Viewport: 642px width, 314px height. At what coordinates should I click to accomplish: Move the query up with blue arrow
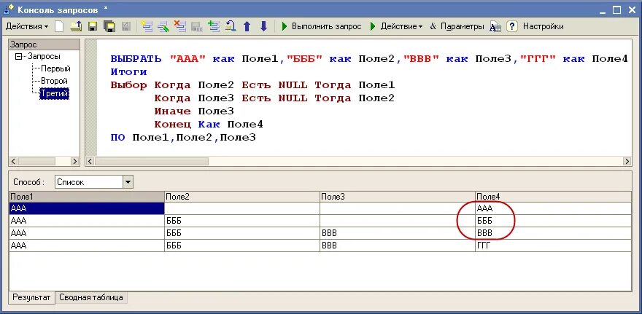(247, 26)
